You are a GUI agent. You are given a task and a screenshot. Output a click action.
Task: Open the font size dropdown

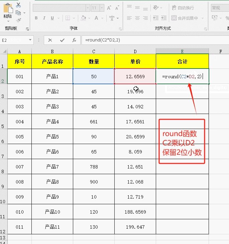[102, 8]
